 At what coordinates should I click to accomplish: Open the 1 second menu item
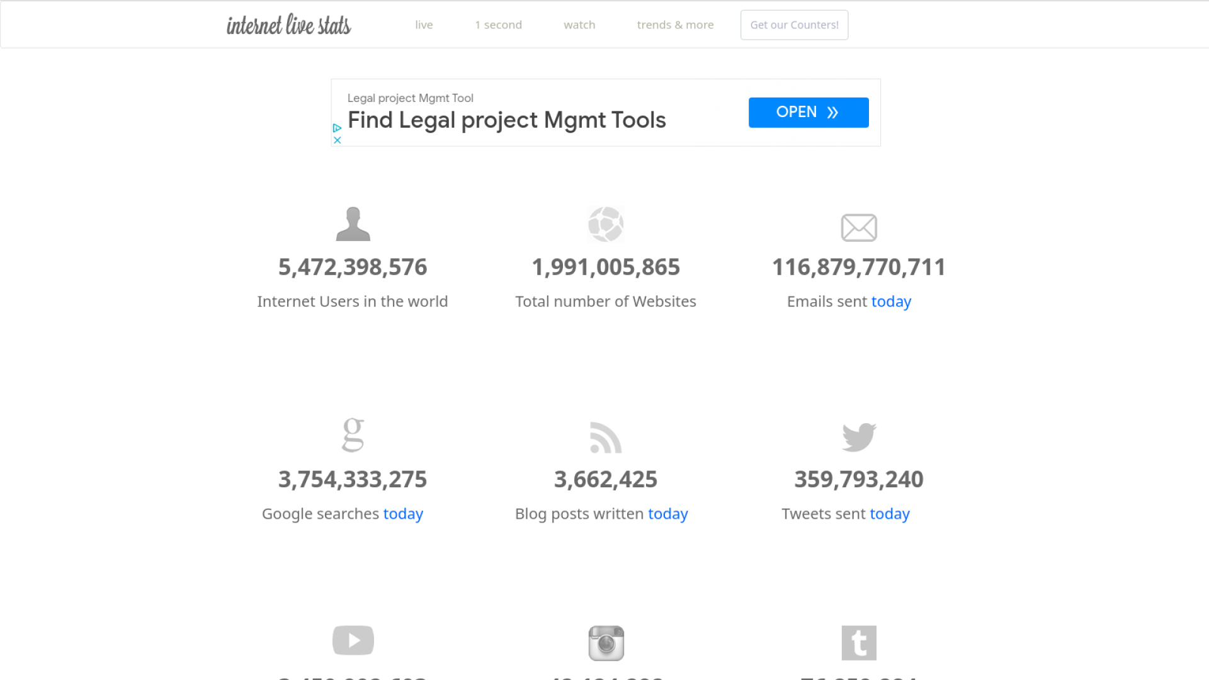pos(498,25)
